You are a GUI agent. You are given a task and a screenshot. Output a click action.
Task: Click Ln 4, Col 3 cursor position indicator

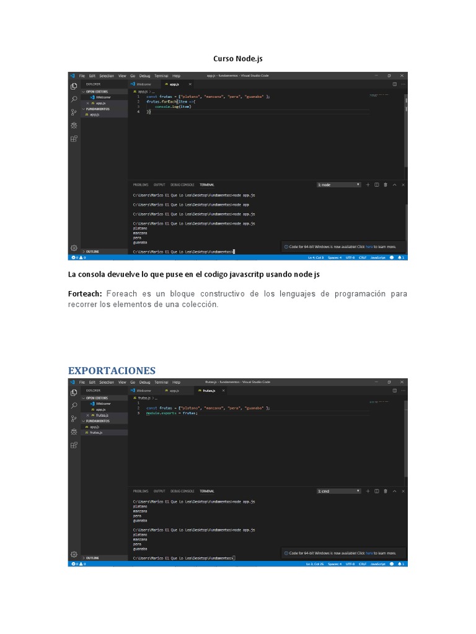pyautogui.click(x=315, y=258)
